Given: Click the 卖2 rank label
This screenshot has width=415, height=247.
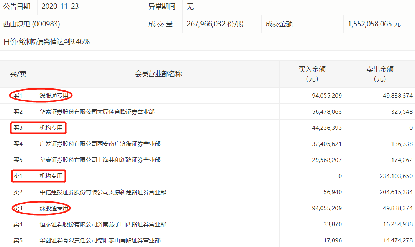Looking at the screenshot, I should (x=18, y=192).
